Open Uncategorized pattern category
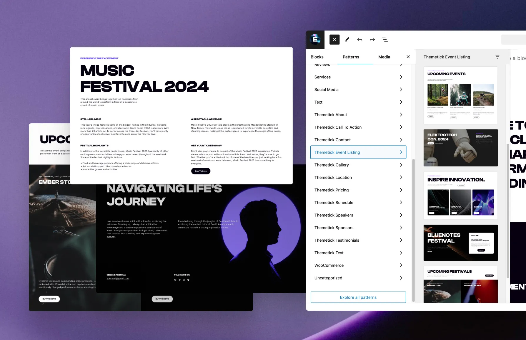 (358, 278)
